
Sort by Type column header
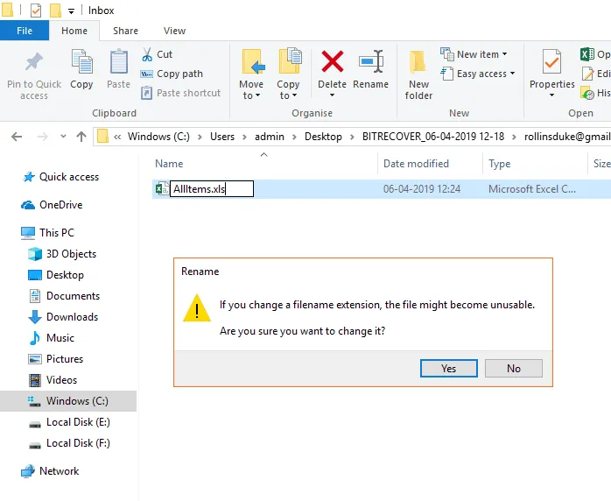pos(499,164)
